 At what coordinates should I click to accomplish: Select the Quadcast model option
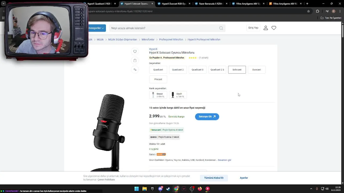(x=158, y=70)
